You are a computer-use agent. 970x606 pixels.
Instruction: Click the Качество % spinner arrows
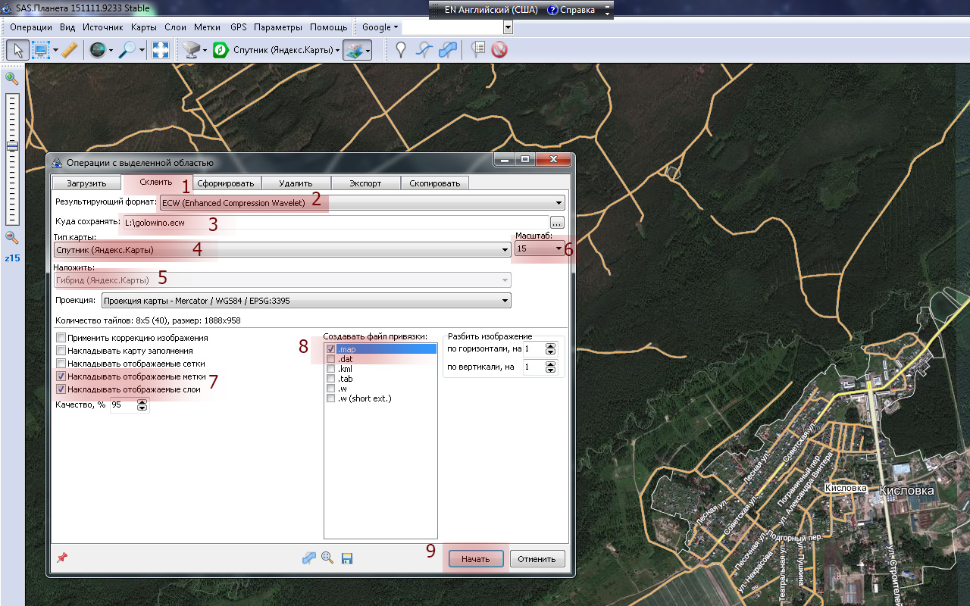pyautogui.click(x=142, y=405)
